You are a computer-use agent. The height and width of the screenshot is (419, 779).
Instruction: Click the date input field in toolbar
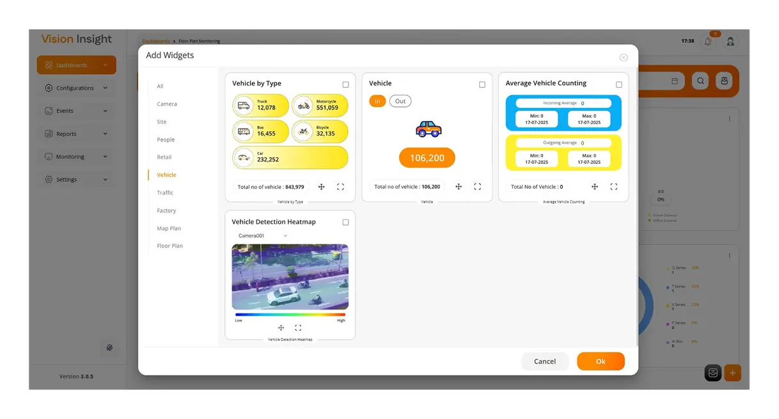pos(661,81)
